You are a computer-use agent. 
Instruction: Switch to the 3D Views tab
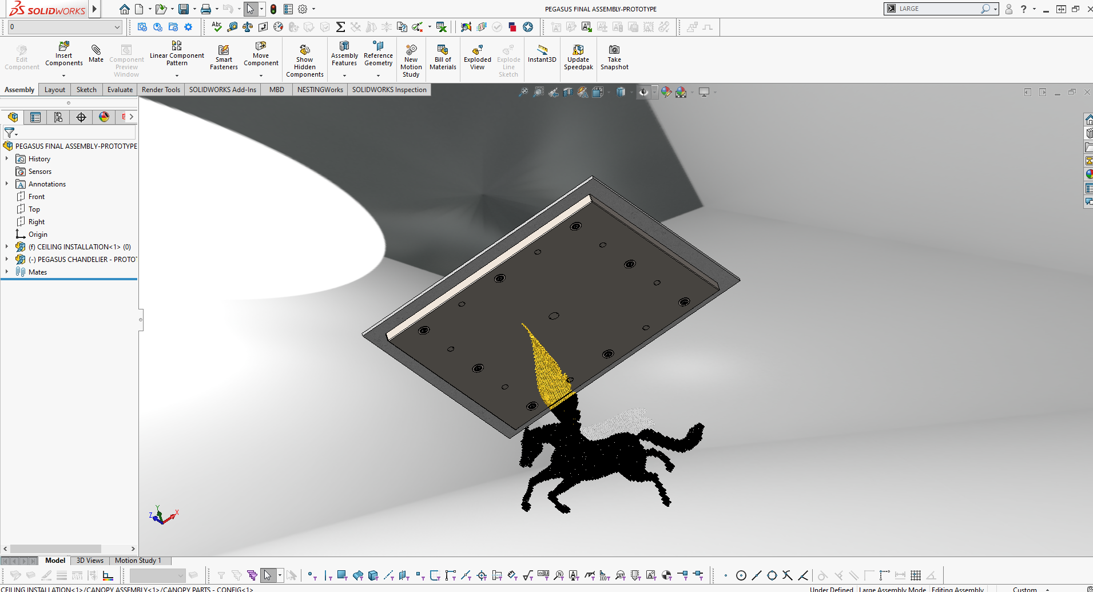pyautogui.click(x=90, y=561)
